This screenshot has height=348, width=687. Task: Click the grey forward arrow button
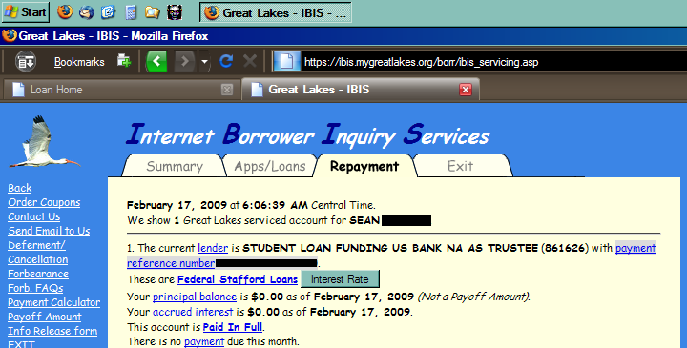coord(184,61)
